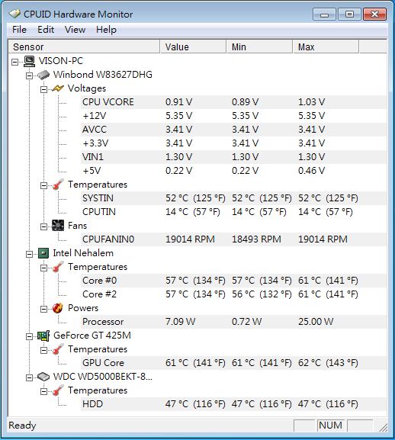Select the Winbond W83627DHG chip icon
This screenshot has height=440, width=395.
tap(43, 75)
